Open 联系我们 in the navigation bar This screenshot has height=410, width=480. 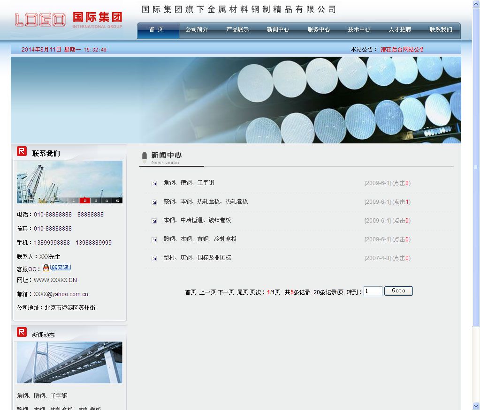tap(441, 30)
